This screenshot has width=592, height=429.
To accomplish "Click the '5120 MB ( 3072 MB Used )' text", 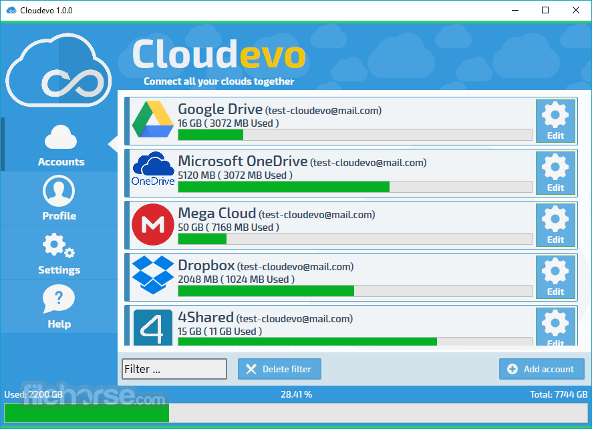I will 235,175.
